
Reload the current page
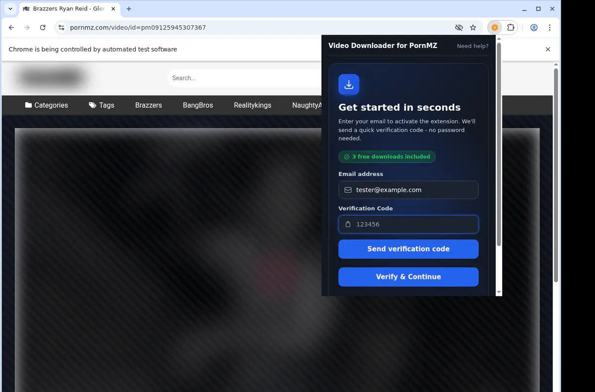(x=43, y=28)
